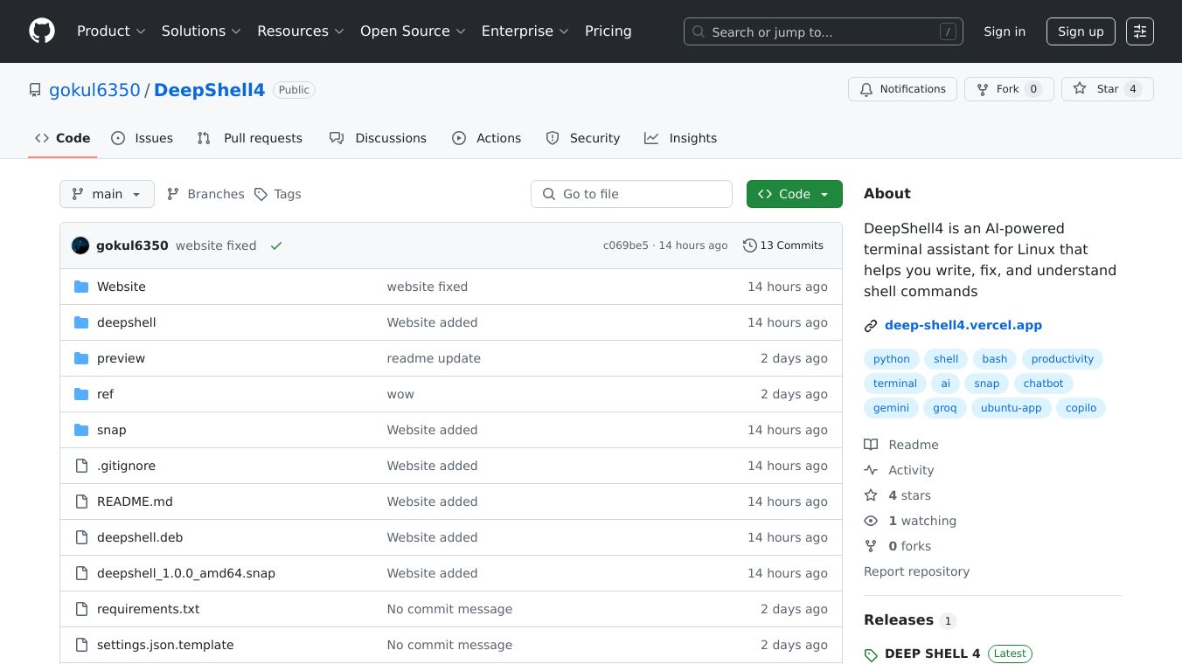Expand the Product menu
The width and height of the screenshot is (1182, 664).
tap(111, 31)
